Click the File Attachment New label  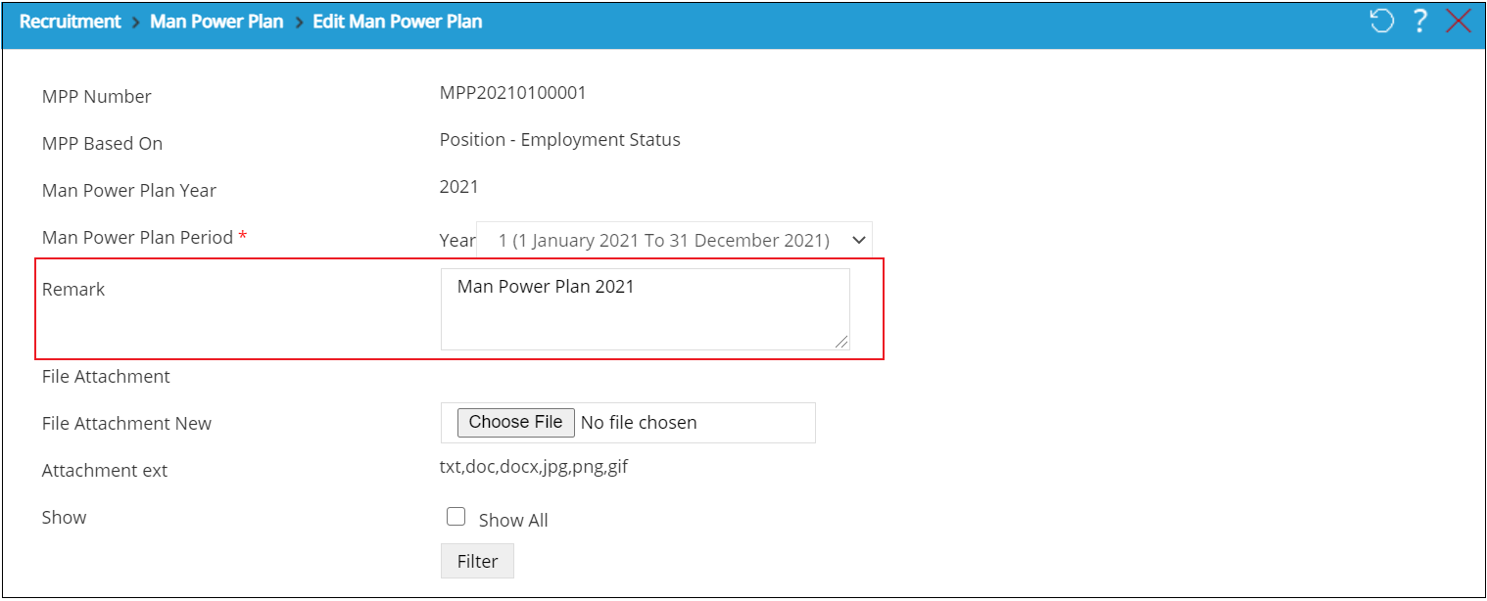tap(126, 424)
